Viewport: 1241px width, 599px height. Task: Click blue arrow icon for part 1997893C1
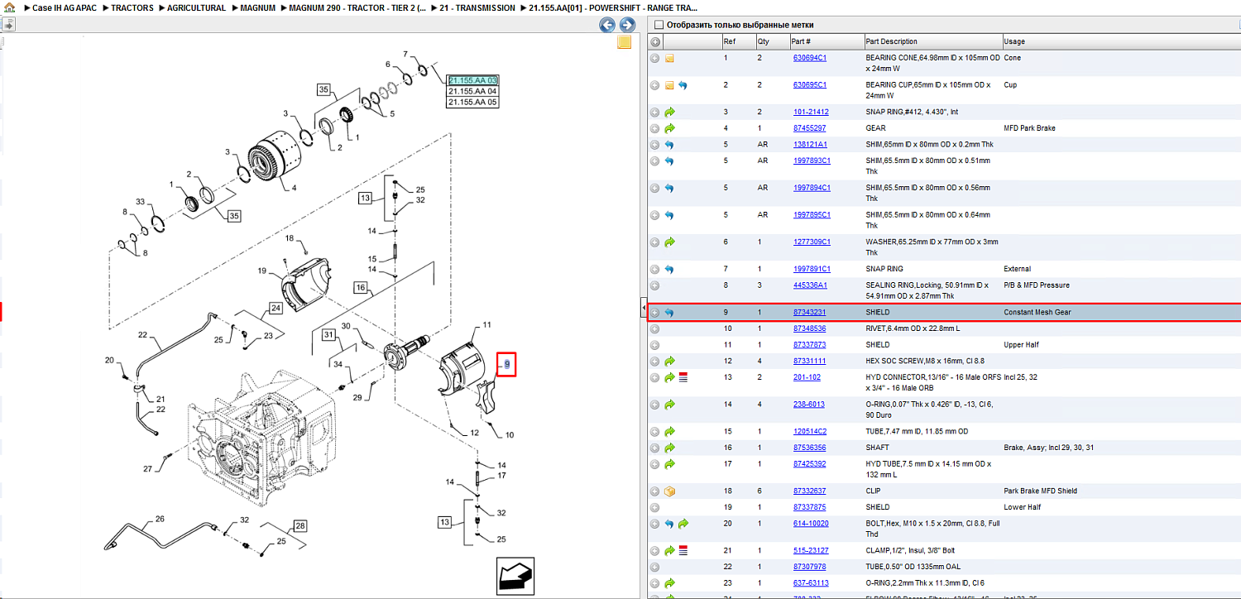669,161
